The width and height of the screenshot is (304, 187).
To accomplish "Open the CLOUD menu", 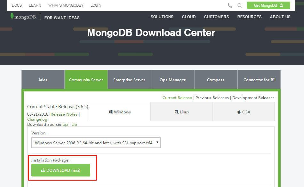I will [189, 17].
